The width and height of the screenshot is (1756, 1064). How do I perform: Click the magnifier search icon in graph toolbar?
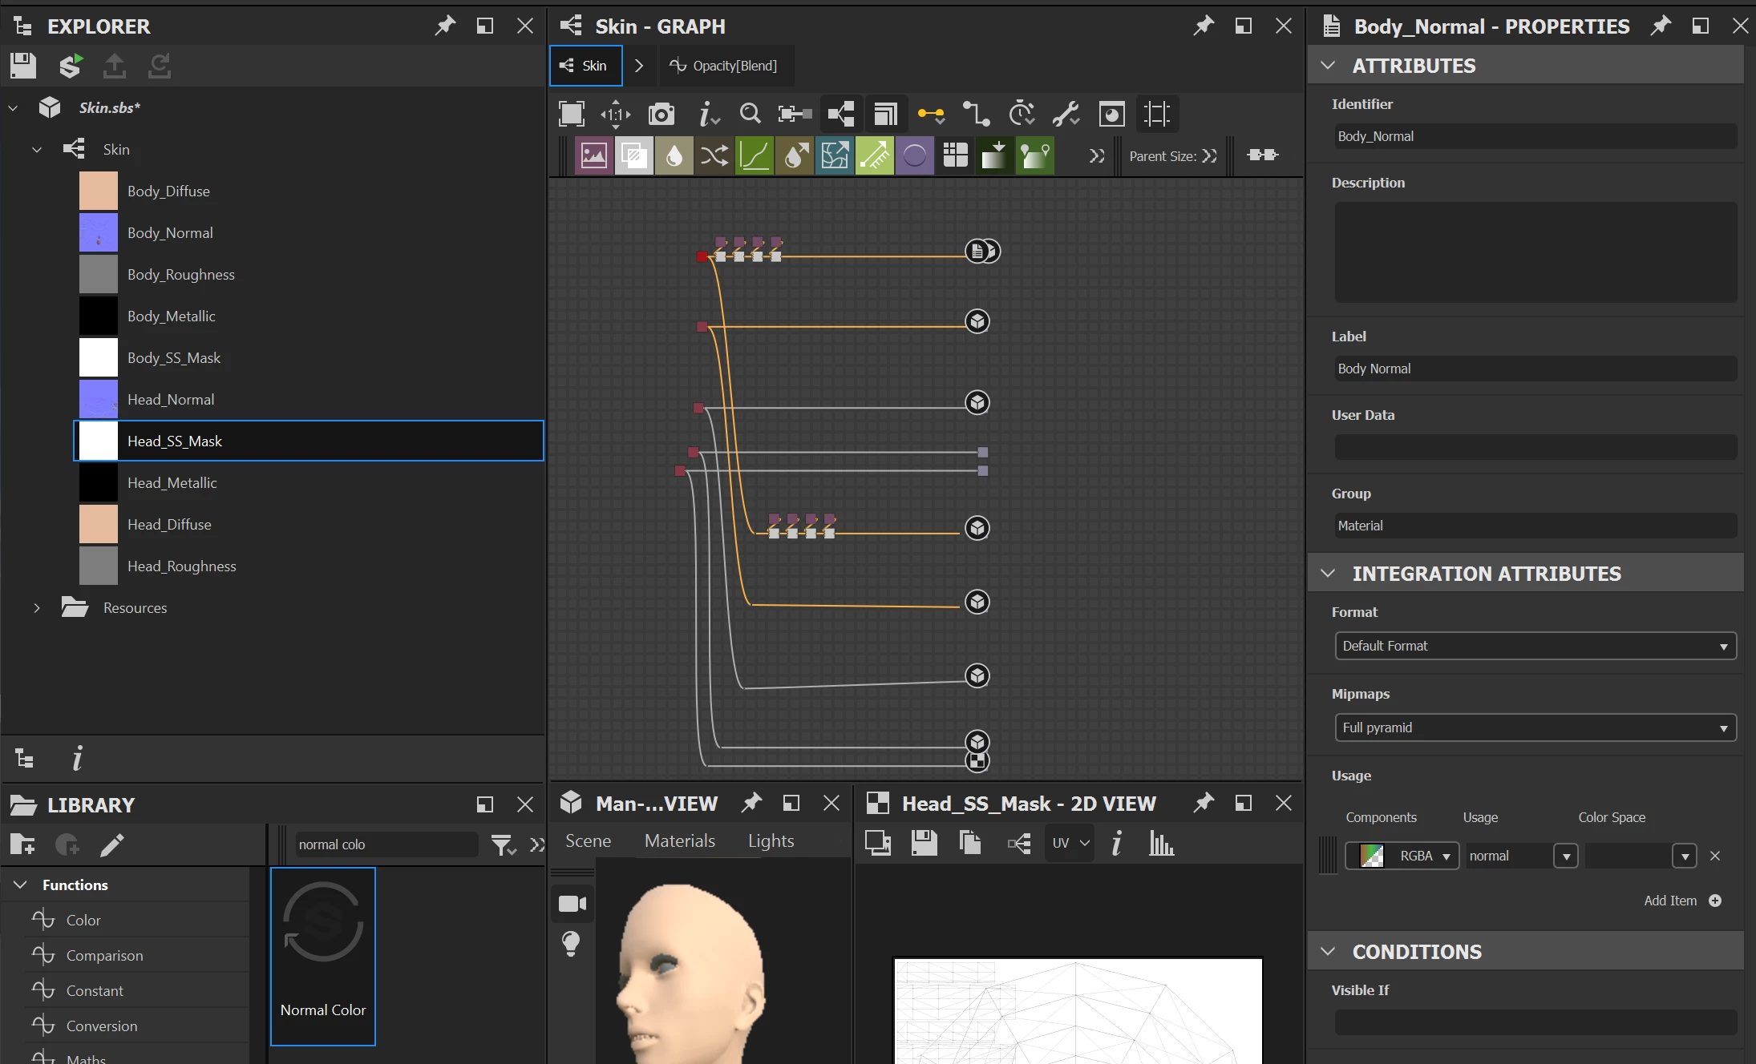(x=750, y=115)
